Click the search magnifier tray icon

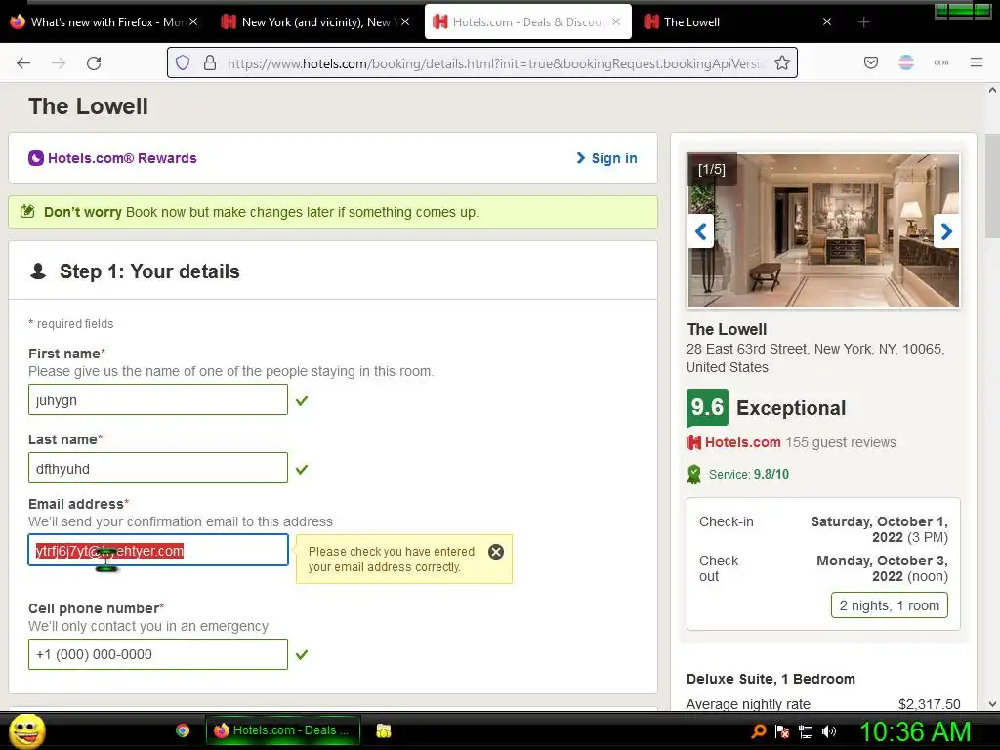tap(758, 730)
